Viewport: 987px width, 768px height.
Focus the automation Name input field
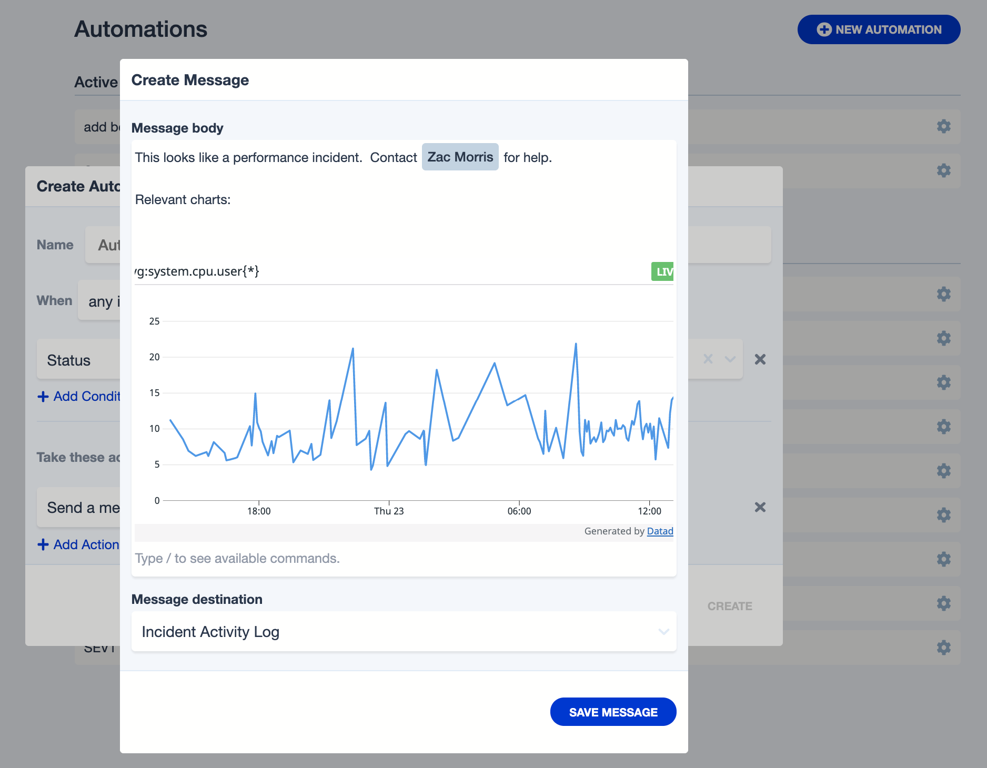pos(104,245)
